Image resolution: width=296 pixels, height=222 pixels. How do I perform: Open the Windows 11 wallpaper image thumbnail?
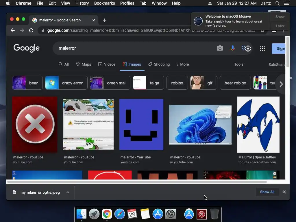click(x=200, y=125)
